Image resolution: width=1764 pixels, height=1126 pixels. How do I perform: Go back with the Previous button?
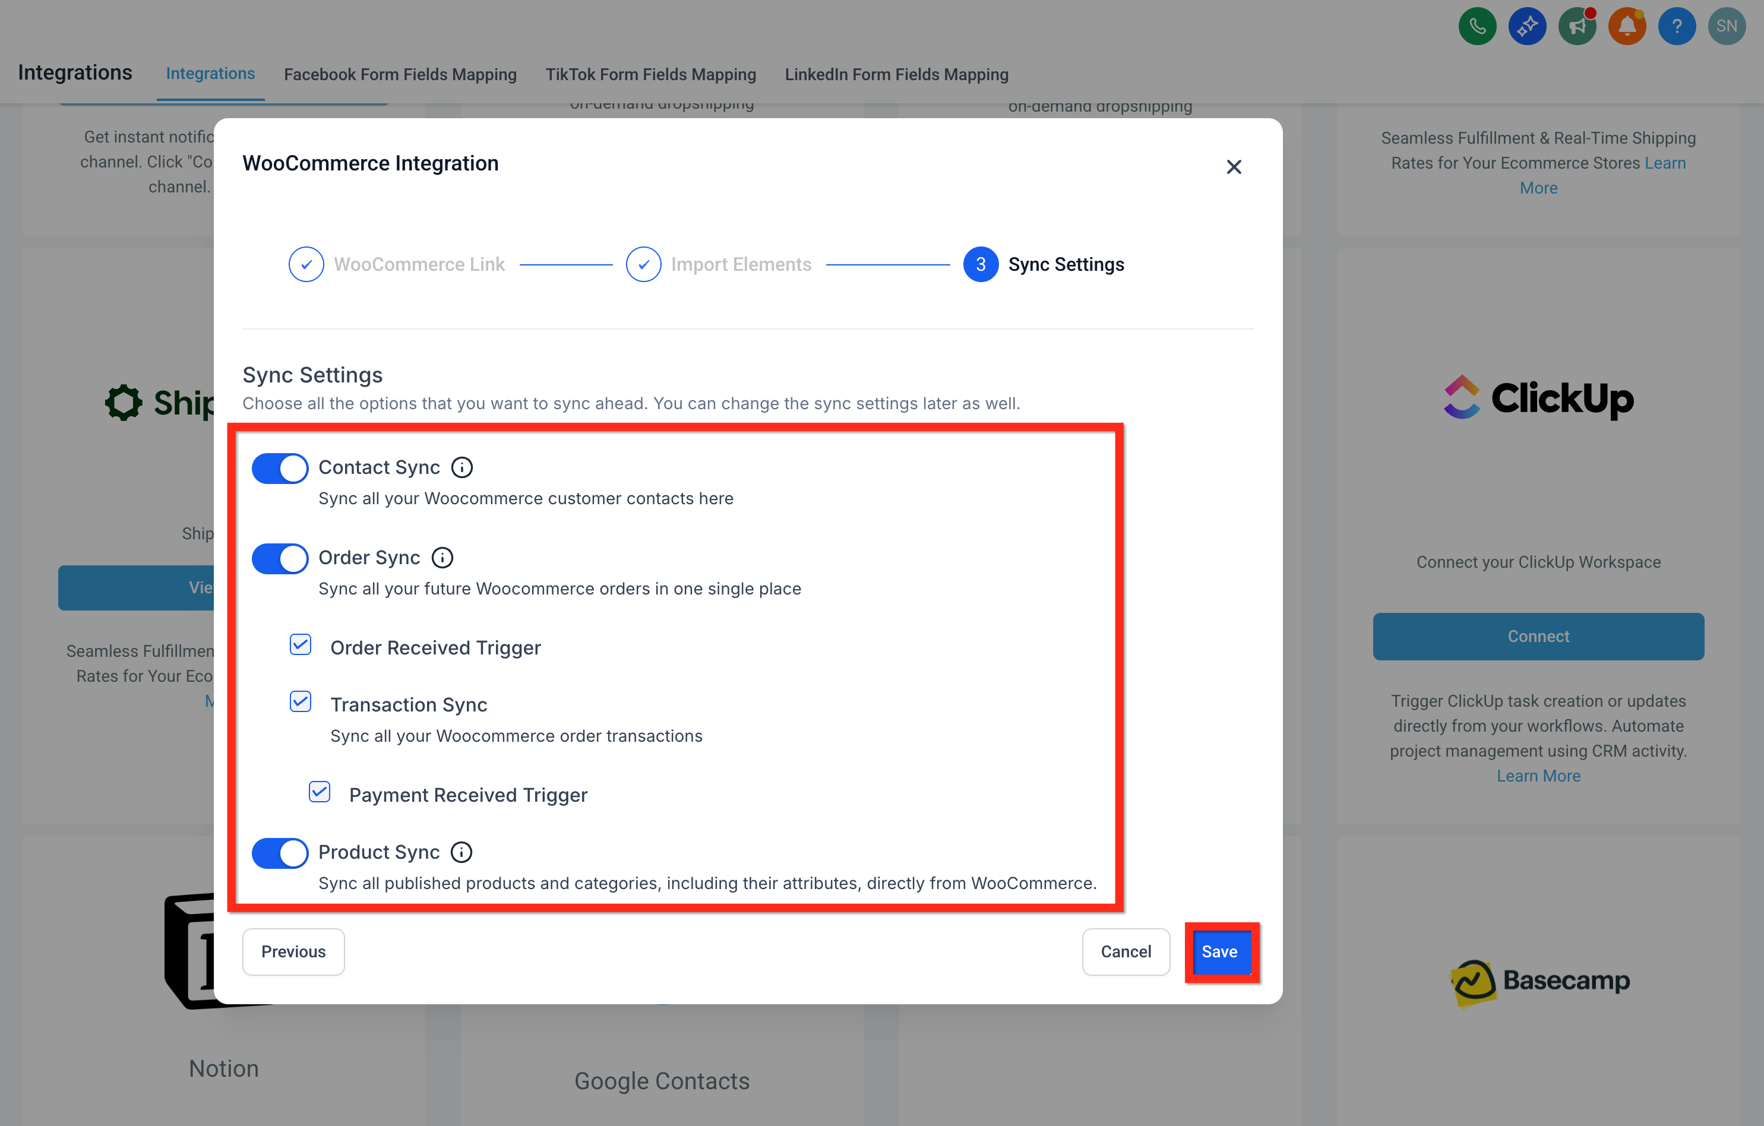pyautogui.click(x=293, y=951)
